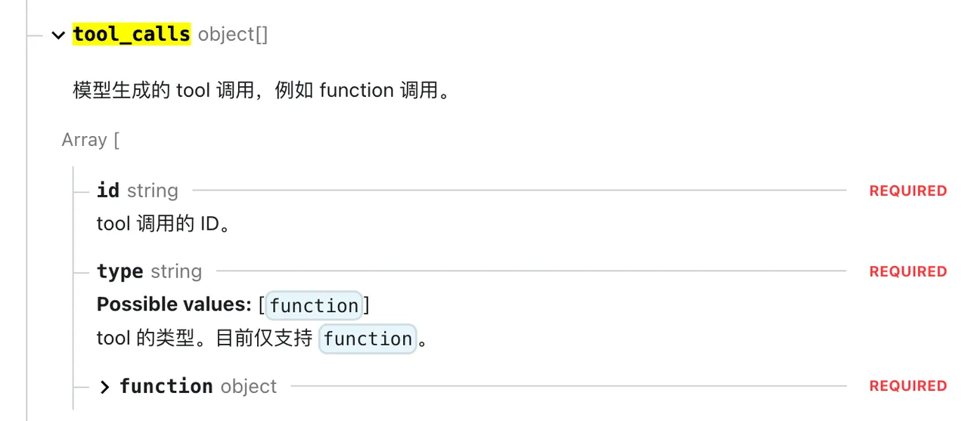Click the REQUIRED badge on the type row

pyautogui.click(x=907, y=271)
